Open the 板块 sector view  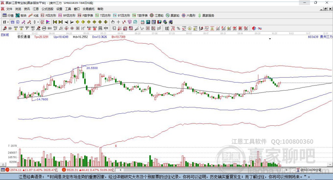[21, 16]
